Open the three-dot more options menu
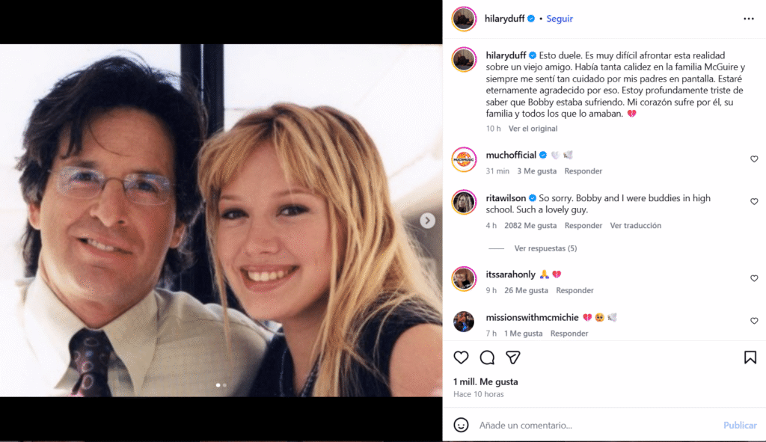Screen dimensions: 766x442 [x=749, y=19]
